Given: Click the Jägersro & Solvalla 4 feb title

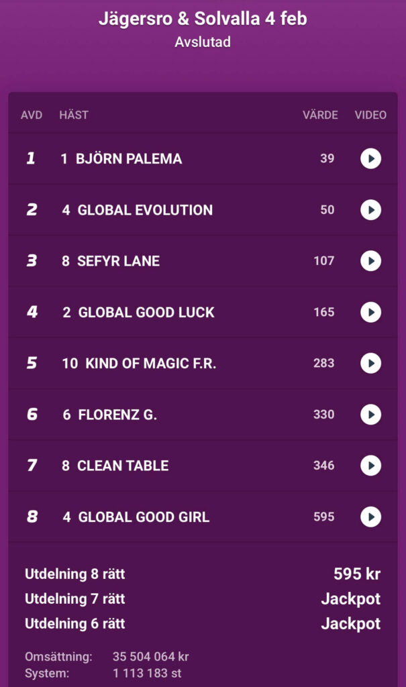Looking at the screenshot, I should click(203, 19).
